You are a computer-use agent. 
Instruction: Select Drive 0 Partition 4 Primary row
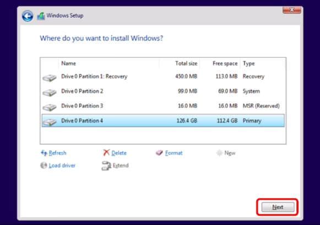(163, 120)
